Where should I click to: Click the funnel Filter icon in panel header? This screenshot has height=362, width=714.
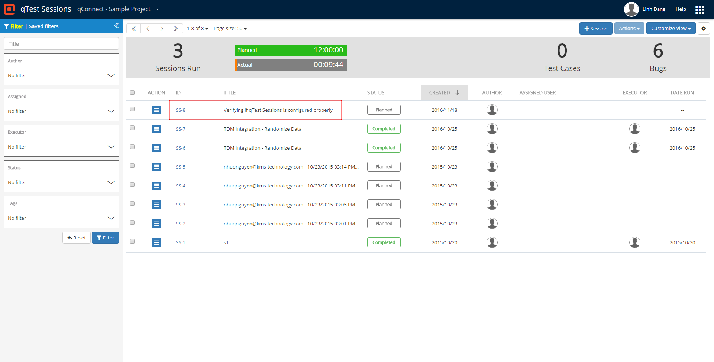click(6, 26)
